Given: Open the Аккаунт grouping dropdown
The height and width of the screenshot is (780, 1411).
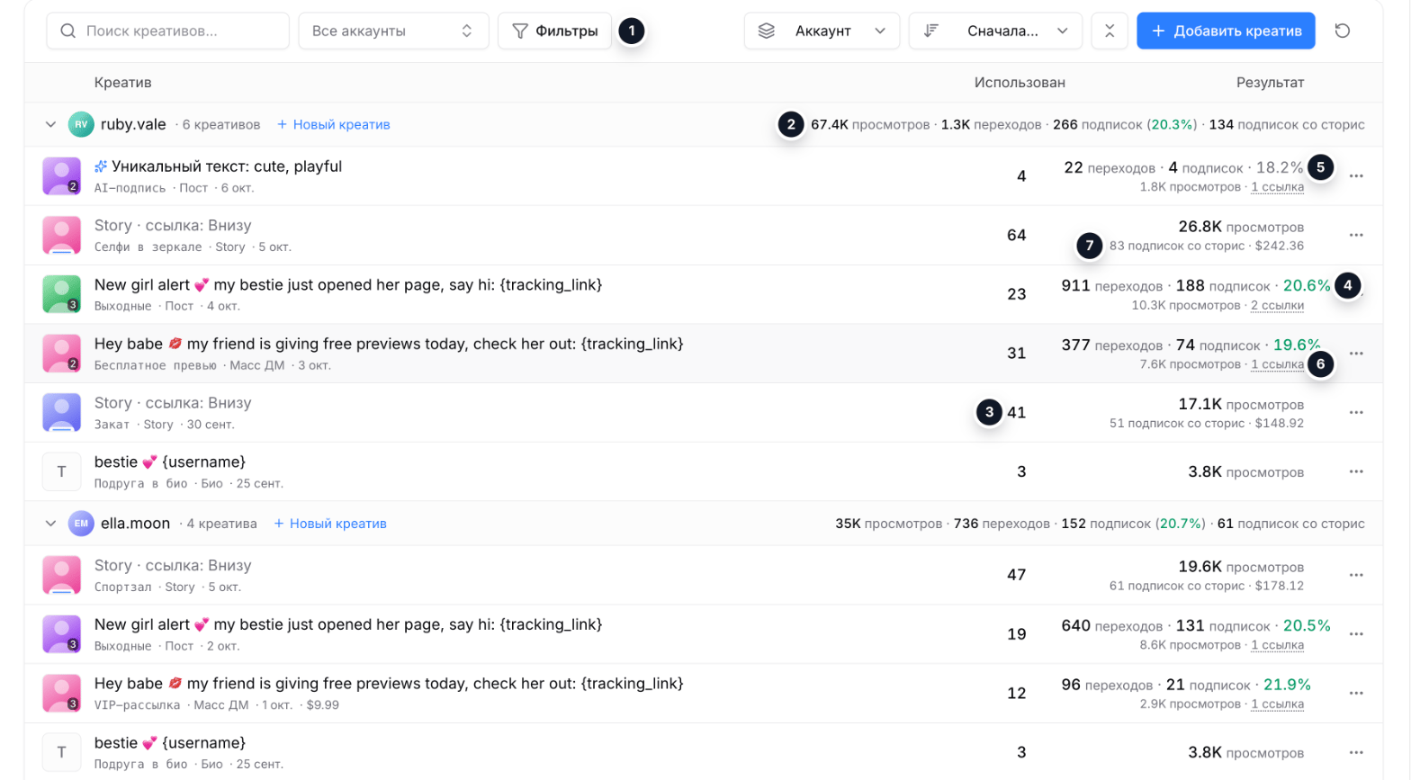Looking at the screenshot, I should (x=822, y=31).
